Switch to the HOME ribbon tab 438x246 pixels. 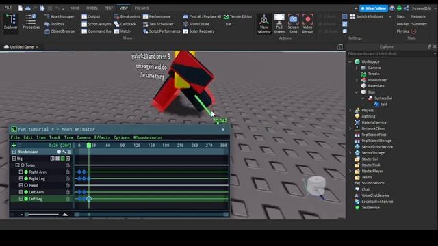tap(75, 8)
